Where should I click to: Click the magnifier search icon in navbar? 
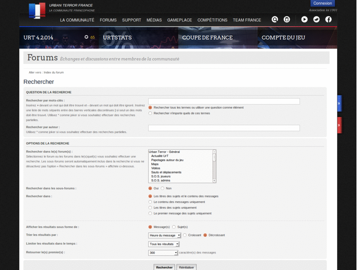pos(275,20)
